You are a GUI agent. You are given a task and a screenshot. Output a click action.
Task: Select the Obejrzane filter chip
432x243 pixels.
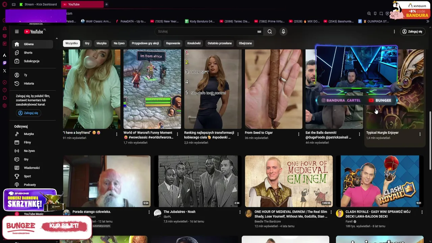[245, 43]
